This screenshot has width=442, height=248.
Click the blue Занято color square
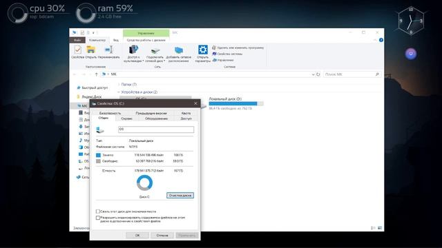98,155
